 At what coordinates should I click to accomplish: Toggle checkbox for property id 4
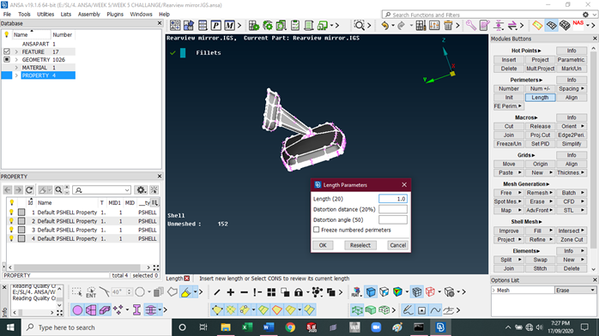21,238
